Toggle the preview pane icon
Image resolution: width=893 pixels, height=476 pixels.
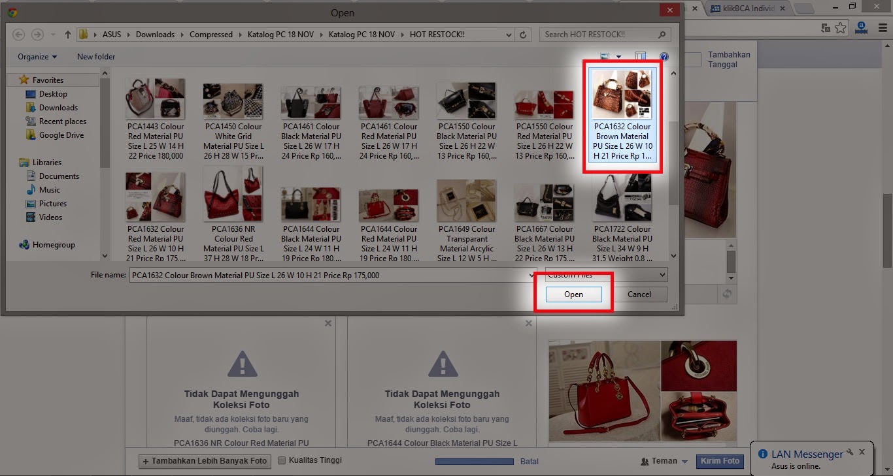pyautogui.click(x=641, y=57)
